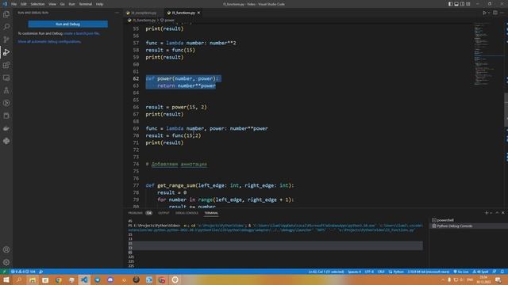Image resolution: width=508 pixels, height=285 pixels.
Task: Click errors and warnings status bar indicator
Action: pos(23,272)
